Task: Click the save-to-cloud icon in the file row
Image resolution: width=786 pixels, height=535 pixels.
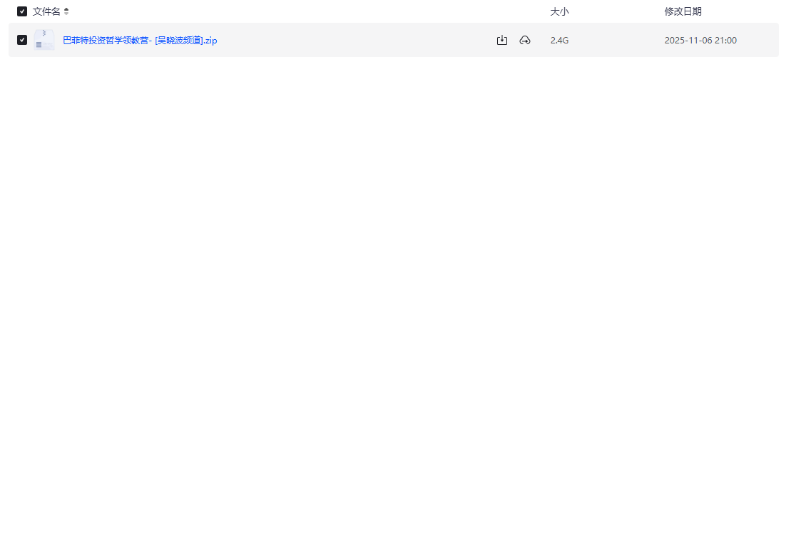Action: click(x=525, y=41)
